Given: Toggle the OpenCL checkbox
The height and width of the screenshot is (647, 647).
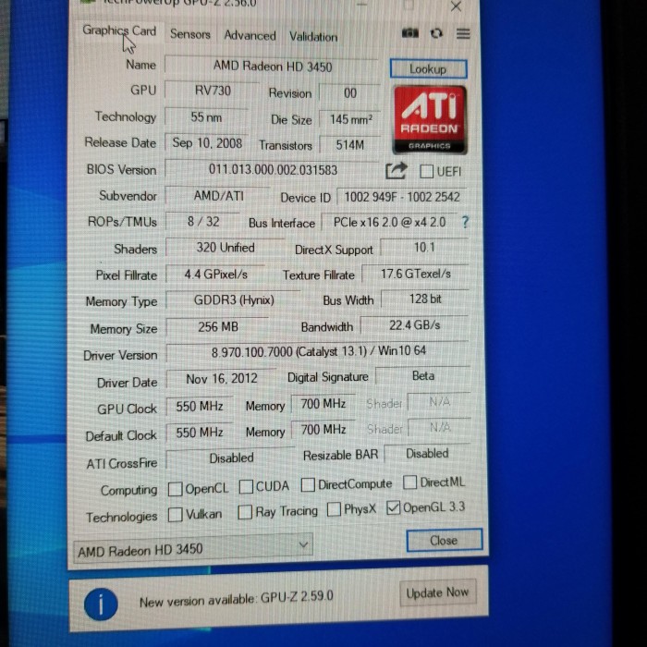Looking at the screenshot, I should pos(175,489).
